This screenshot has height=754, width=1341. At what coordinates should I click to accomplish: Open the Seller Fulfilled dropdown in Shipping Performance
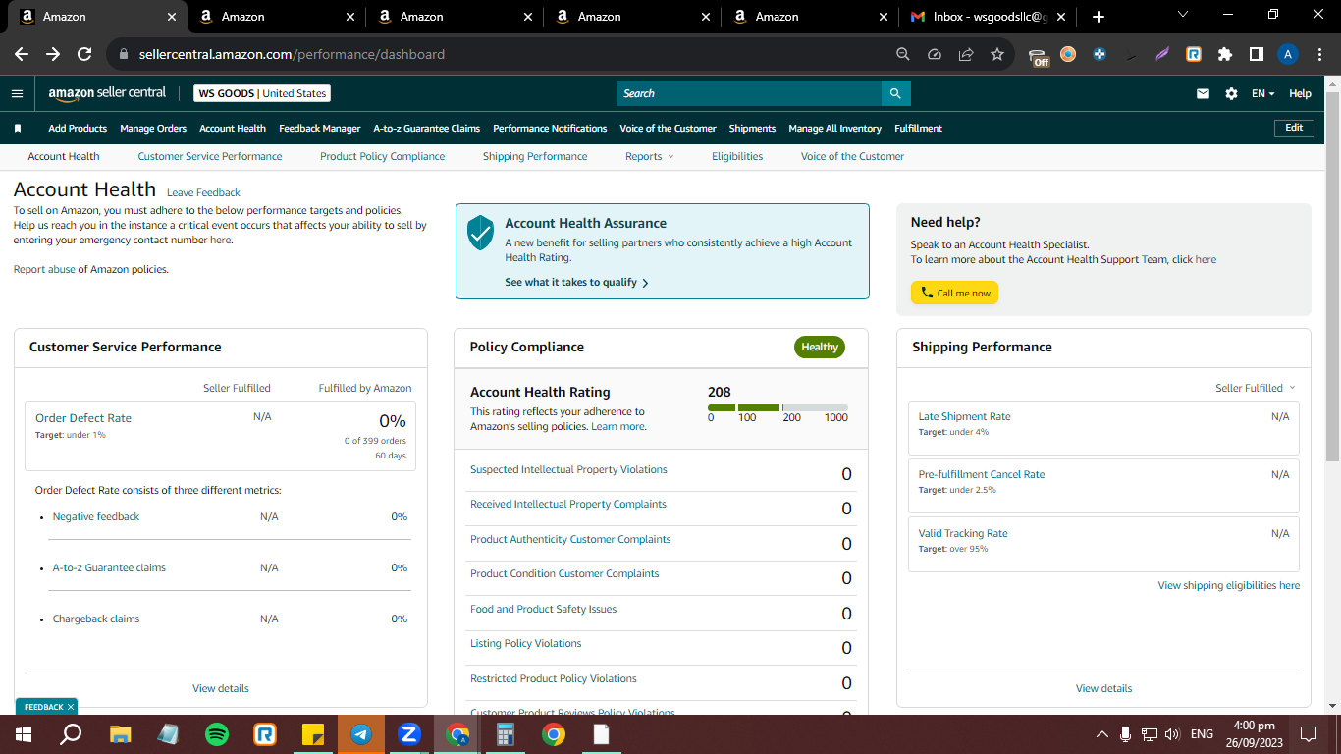tap(1256, 388)
